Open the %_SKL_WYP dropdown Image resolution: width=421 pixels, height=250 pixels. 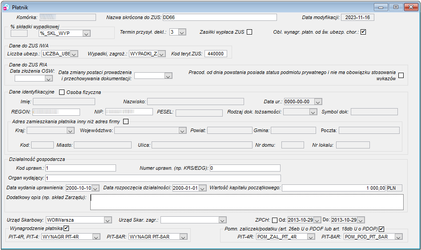(86, 33)
